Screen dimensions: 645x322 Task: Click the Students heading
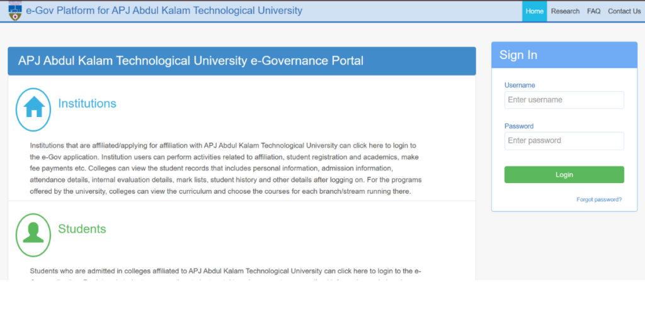coord(82,229)
